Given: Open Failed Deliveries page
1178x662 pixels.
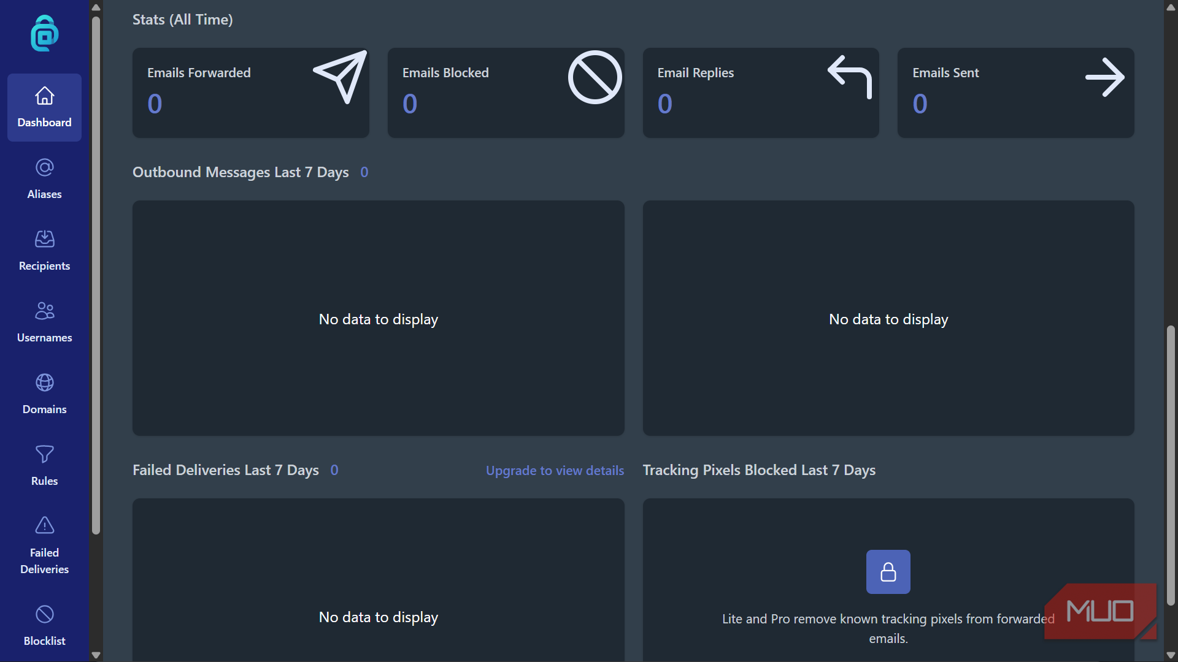Looking at the screenshot, I should coord(44,546).
